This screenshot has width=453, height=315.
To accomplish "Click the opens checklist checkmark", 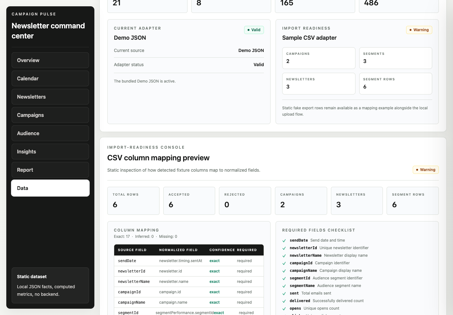I will (x=284, y=308).
